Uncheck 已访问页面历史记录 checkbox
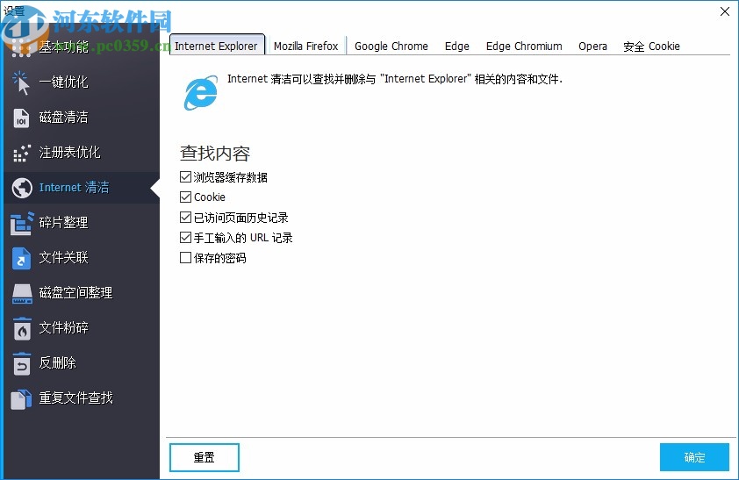The width and height of the screenshot is (739, 480). (x=185, y=217)
